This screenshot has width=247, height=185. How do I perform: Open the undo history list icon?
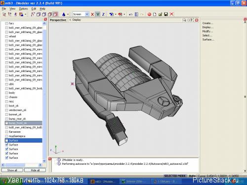click(x=136, y=14)
